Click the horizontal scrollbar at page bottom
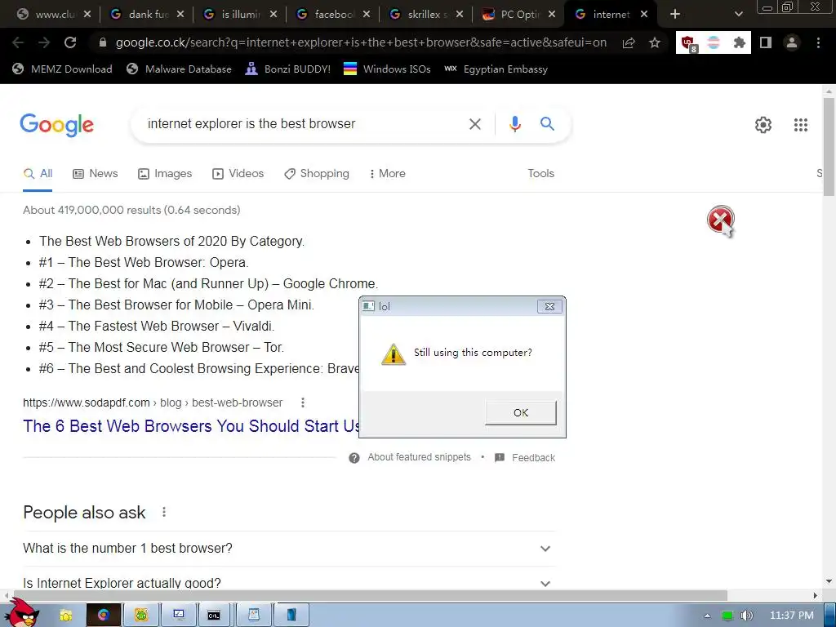The height and width of the screenshot is (627, 836). point(369,595)
